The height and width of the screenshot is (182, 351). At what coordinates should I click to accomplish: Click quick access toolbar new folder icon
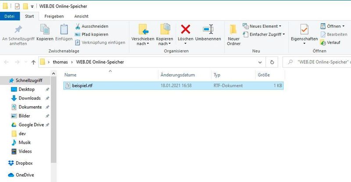[25, 6]
